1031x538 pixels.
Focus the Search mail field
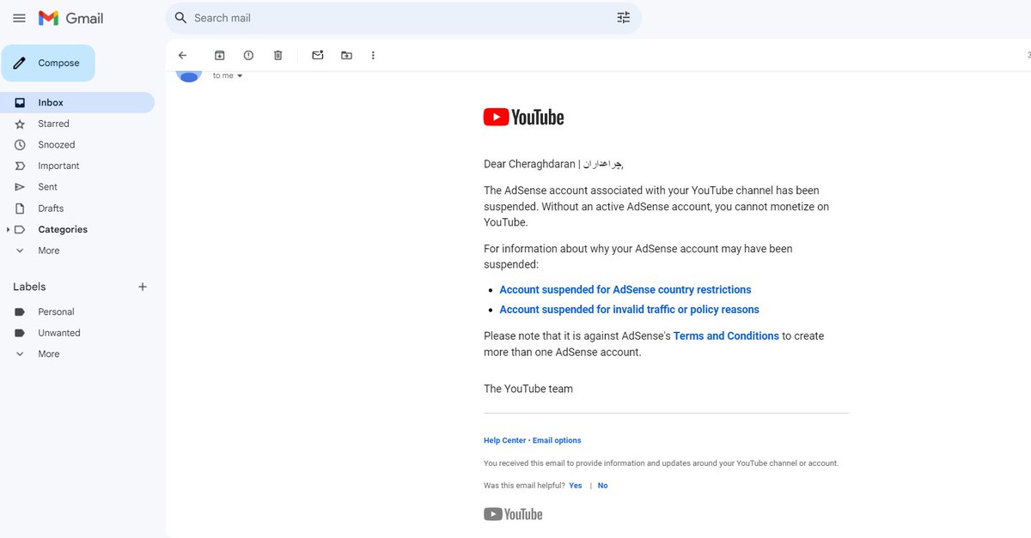coord(404,18)
